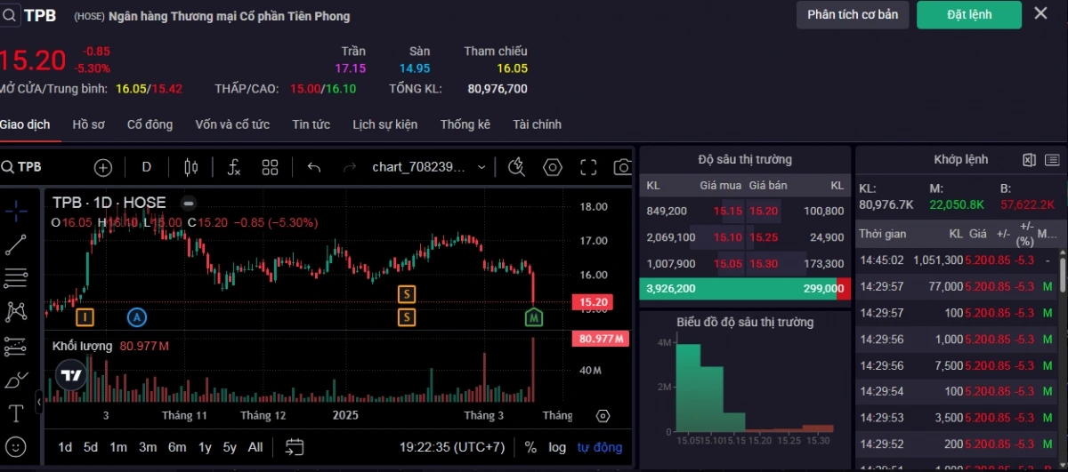
Task: Open the D interval selector
Action: pyautogui.click(x=147, y=167)
